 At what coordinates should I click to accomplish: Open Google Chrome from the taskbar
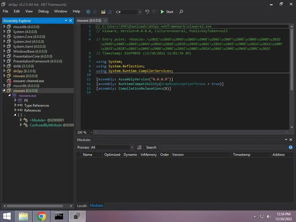41,216
